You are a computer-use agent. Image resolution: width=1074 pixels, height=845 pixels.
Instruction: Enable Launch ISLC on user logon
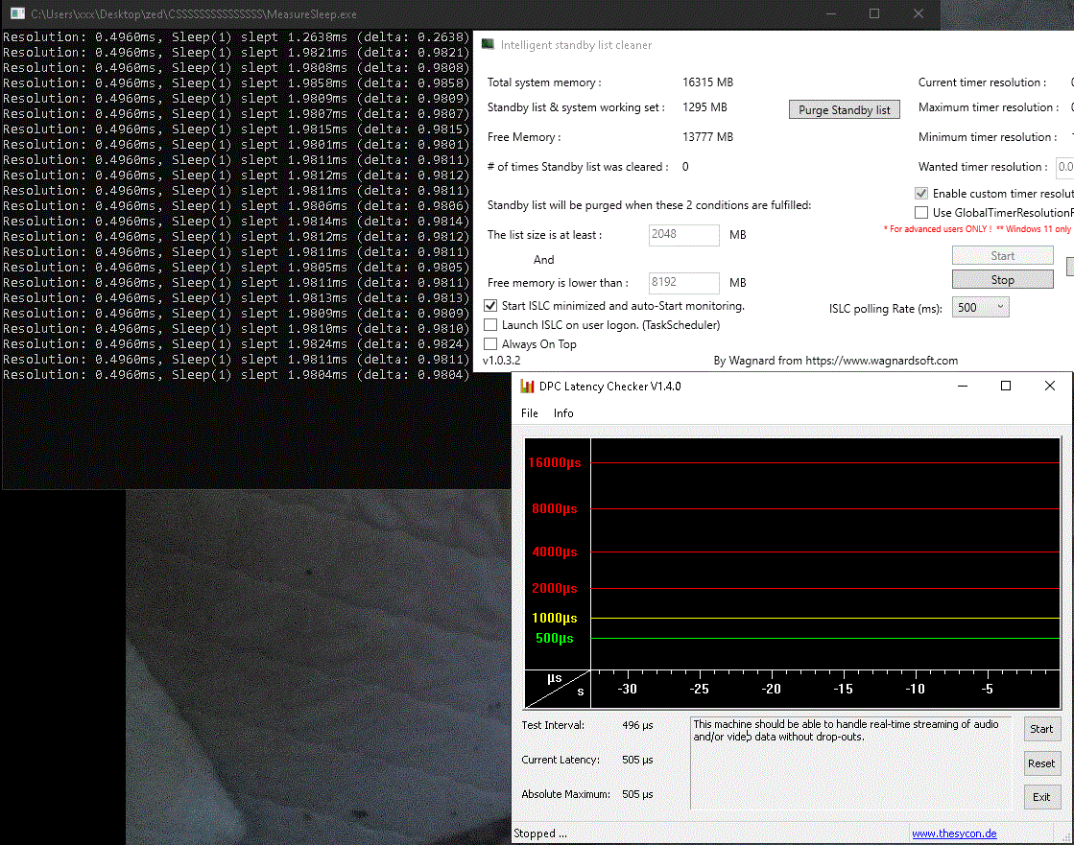point(490,325)
